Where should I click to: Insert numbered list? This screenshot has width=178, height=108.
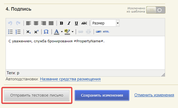(x=18, y=32)
